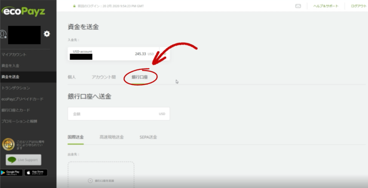Switch to the 個人 tab
Screen dimensions: 368x188
point(72,77)
